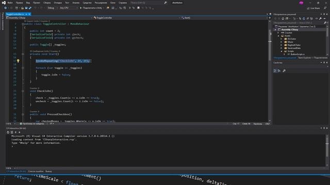Screen dimensions: 330x185
Task: Select the Assembly-CSharp project node
Action: click(289, 30)
